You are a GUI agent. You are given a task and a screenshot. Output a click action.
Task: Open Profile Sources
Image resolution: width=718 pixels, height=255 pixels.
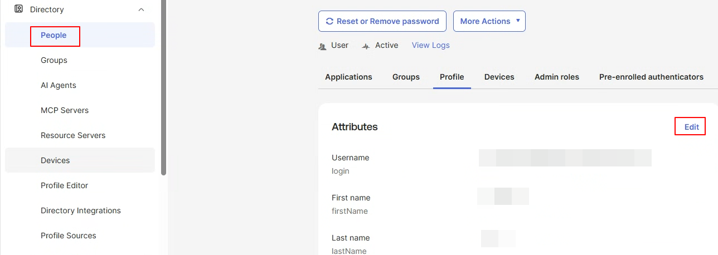[69, 236]
